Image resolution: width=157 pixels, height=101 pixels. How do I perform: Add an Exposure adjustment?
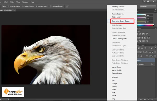tap(143, 34)
